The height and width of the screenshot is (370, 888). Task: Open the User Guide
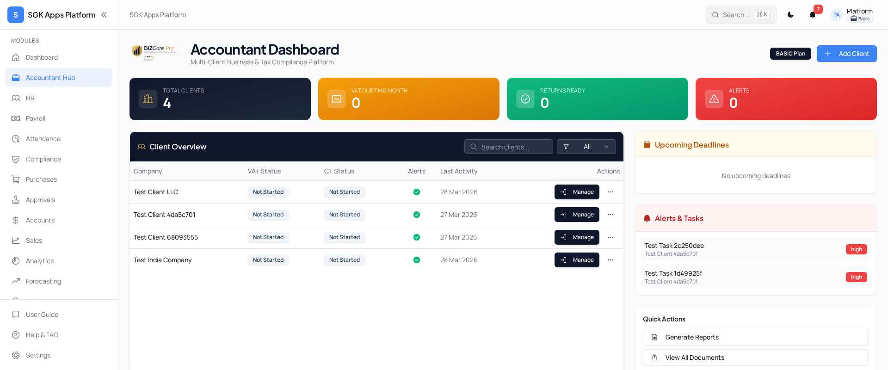tap(59, 314)
